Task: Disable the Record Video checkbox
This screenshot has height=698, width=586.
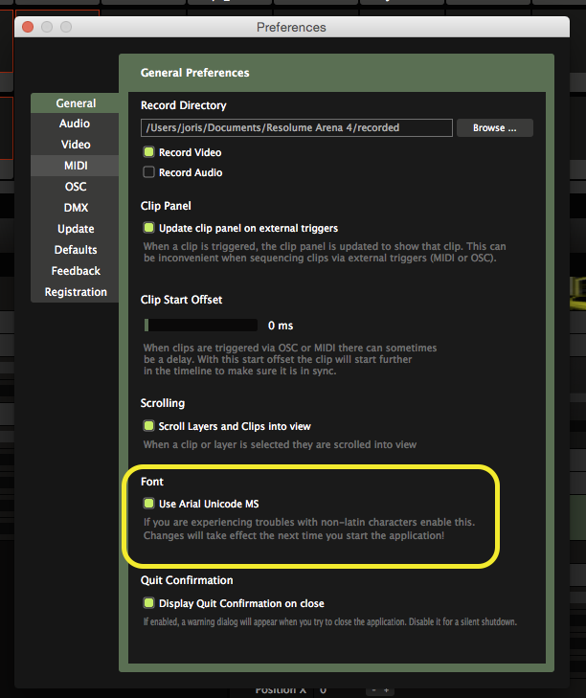Action: [148, 152]
